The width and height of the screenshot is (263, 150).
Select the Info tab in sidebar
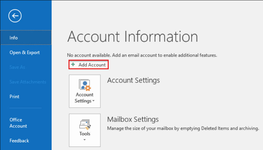(14, 38)
